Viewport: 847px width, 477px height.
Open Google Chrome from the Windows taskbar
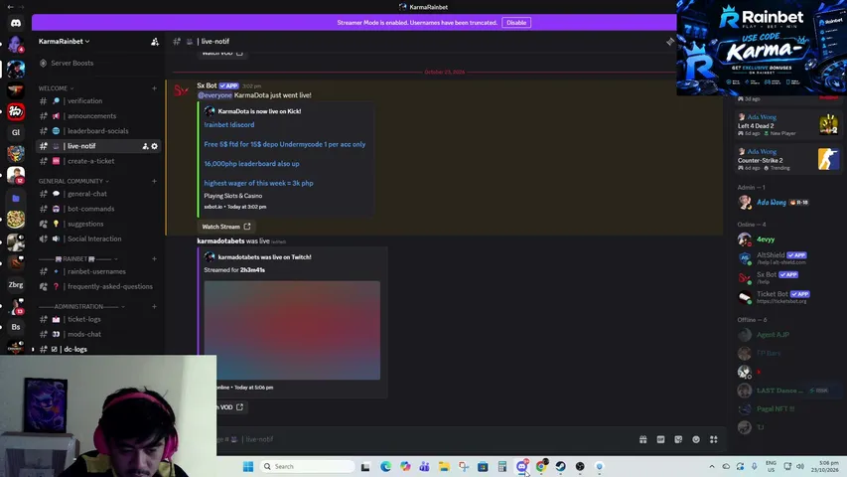(541, 466)
